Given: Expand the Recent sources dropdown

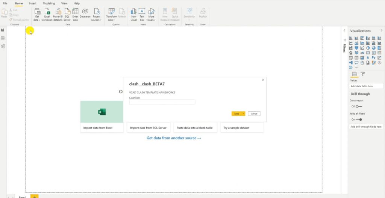Looking at the screenshot, I should [101, 20].
